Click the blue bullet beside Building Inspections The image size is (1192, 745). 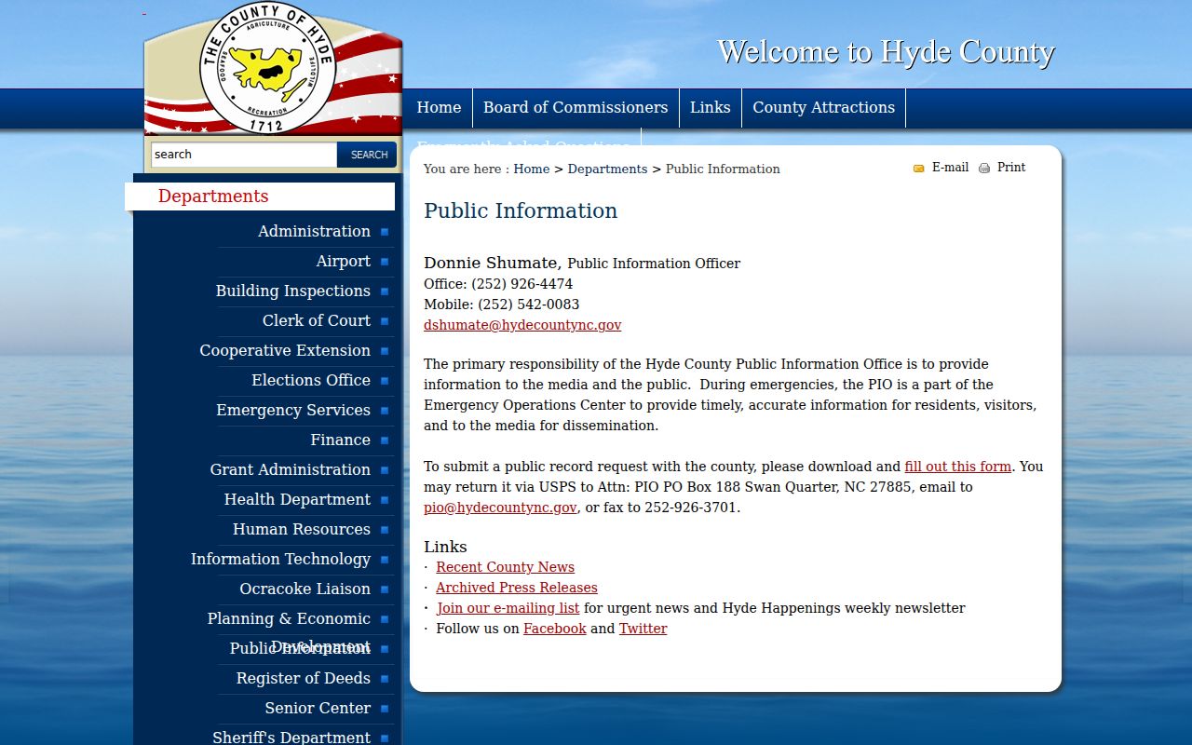point(385,291)
